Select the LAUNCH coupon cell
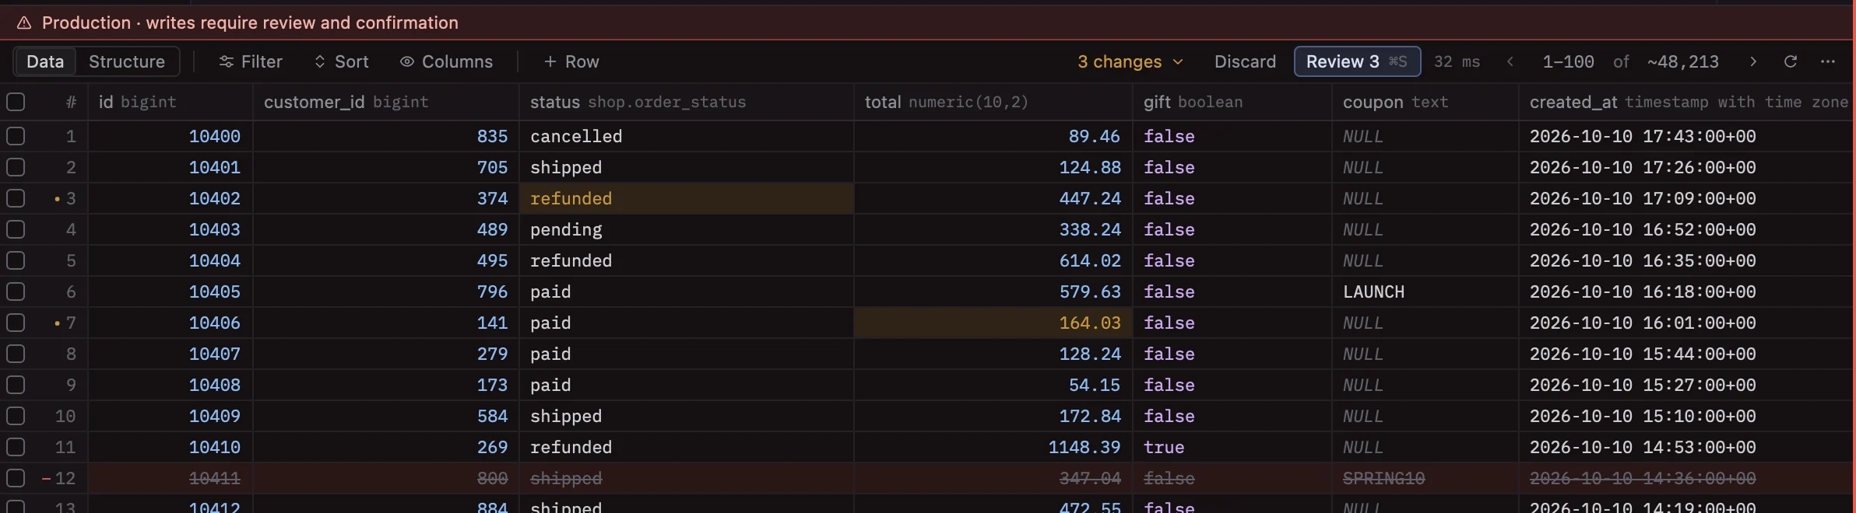Viewport: 1856px width, 513px height. click(1425, 291)
